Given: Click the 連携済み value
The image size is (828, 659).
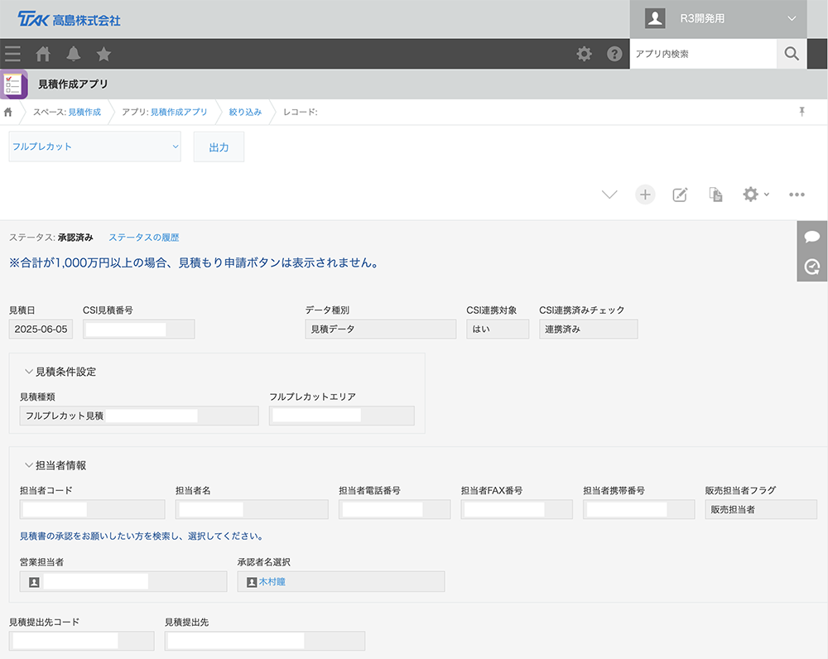Looking at the screenshot, I should [588, 329].
